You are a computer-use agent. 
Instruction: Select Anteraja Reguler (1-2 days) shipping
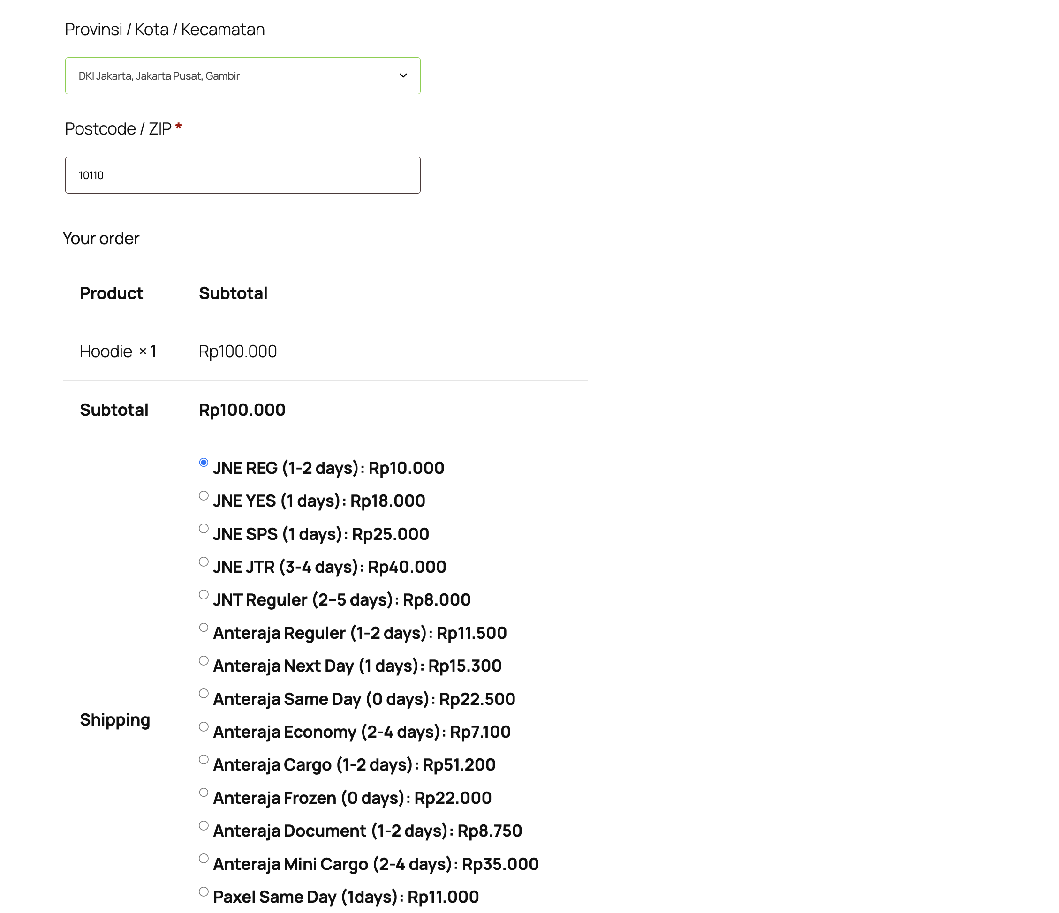(204, 628)
